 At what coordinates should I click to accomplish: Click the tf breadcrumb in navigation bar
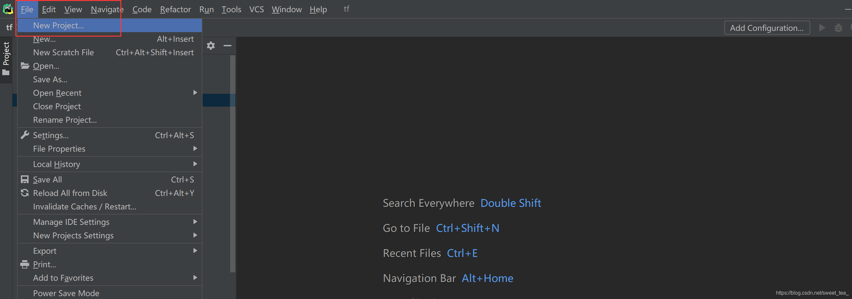coord(9,27)
